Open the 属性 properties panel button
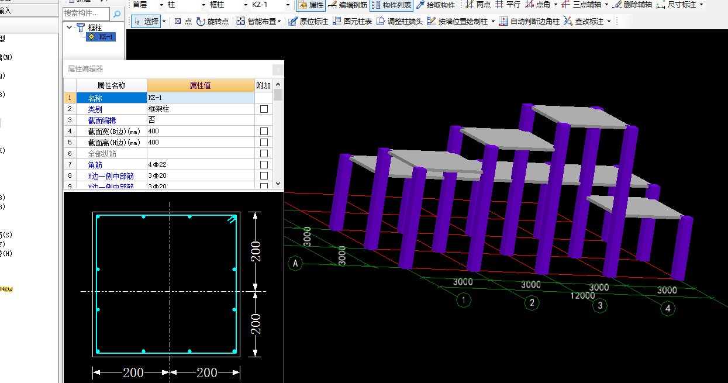The image size is (728, 383). (310, 5)
